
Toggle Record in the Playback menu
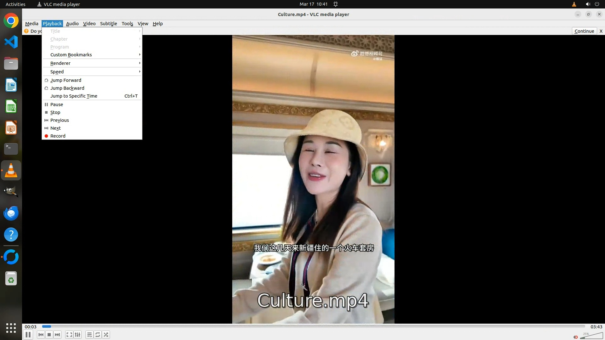[58, 136]
